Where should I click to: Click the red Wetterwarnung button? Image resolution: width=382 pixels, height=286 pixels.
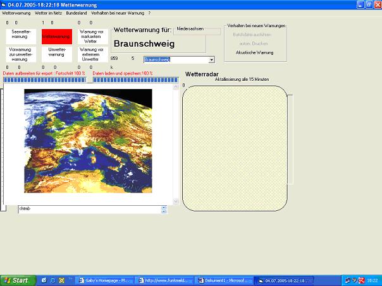(56, 37)
